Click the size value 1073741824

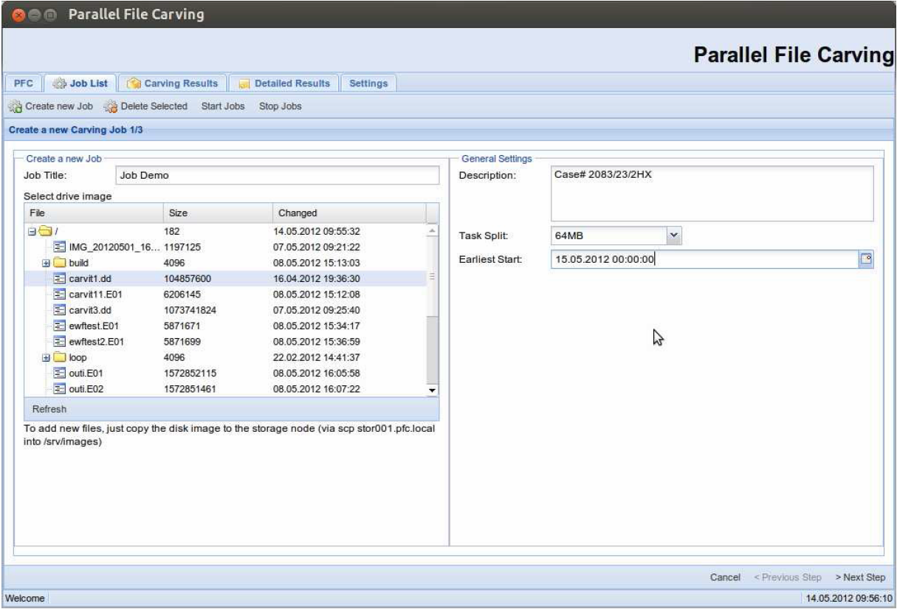click(x=188, y=309)
